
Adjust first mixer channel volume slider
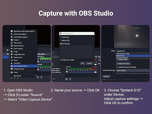(45, 62)
